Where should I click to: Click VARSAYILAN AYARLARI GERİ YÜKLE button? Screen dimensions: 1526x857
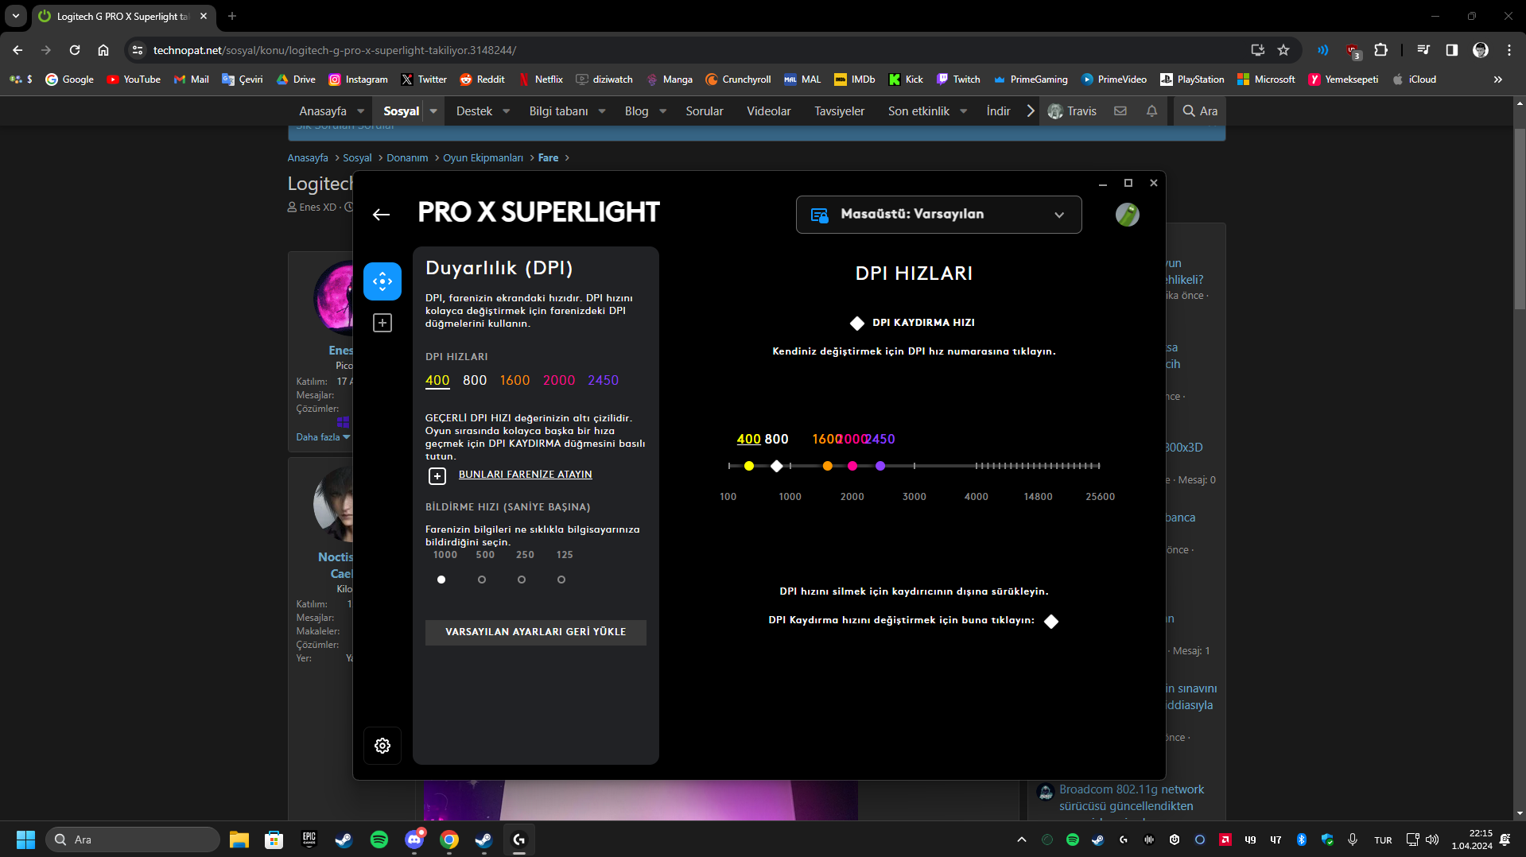(536, 632)
